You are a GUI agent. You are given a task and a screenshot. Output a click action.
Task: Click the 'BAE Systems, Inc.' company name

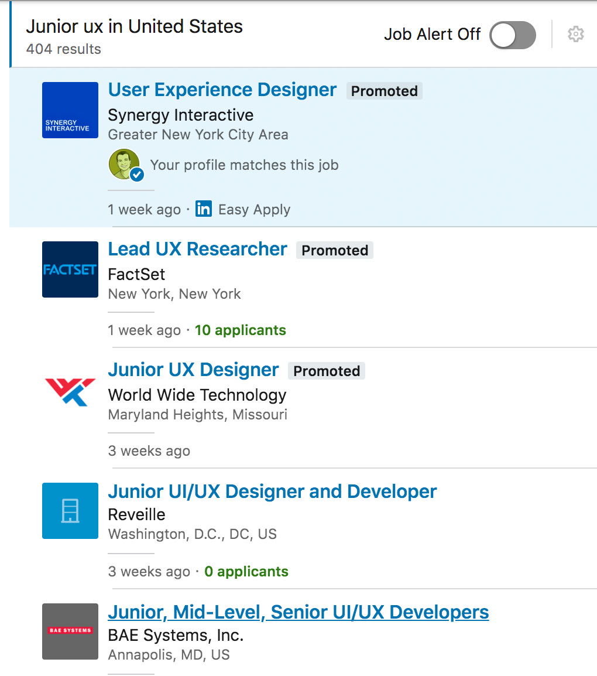(176, 636)
